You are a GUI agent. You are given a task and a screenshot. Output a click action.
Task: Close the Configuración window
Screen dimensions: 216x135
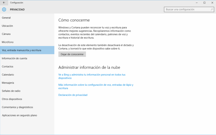(212, 3)
